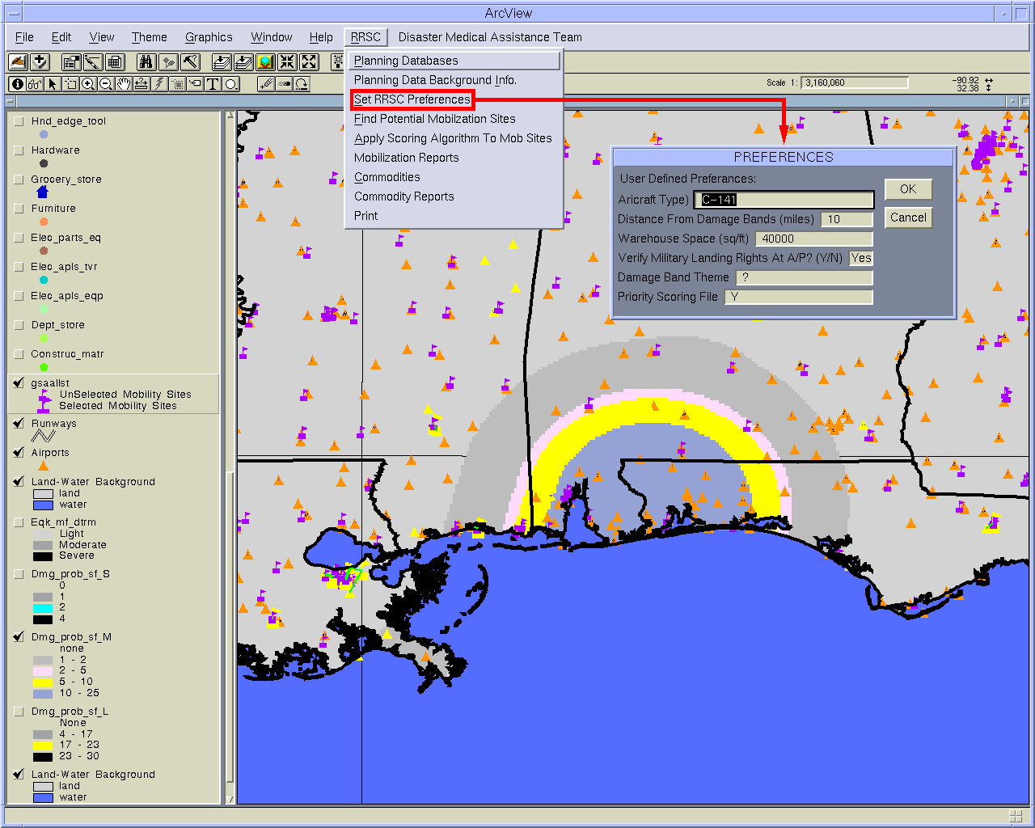
Task: Open the theme table icon
Action: [x=114, y=62]
